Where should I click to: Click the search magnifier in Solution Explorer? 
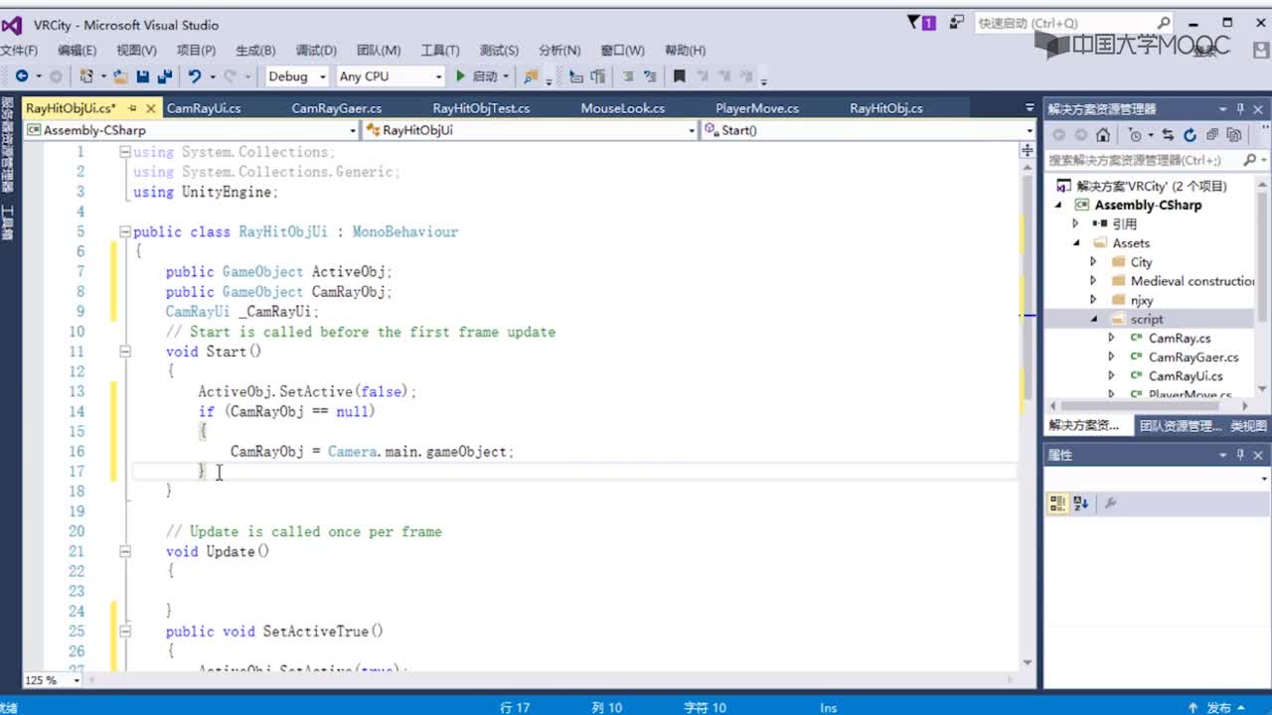pos(1250,160)
